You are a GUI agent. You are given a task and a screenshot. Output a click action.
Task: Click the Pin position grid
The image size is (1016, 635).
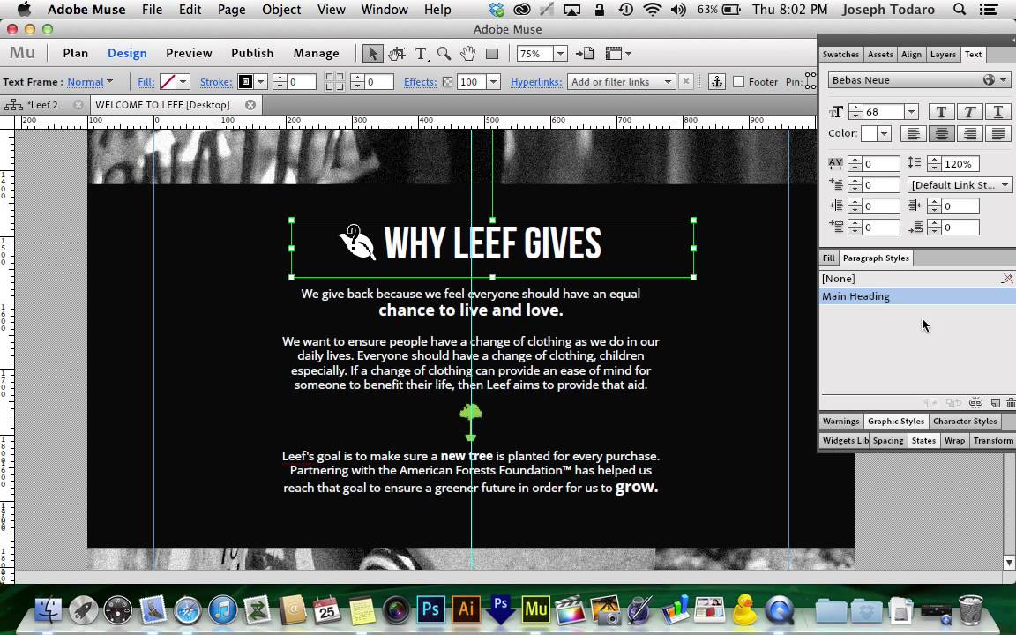tap(810, 81)
